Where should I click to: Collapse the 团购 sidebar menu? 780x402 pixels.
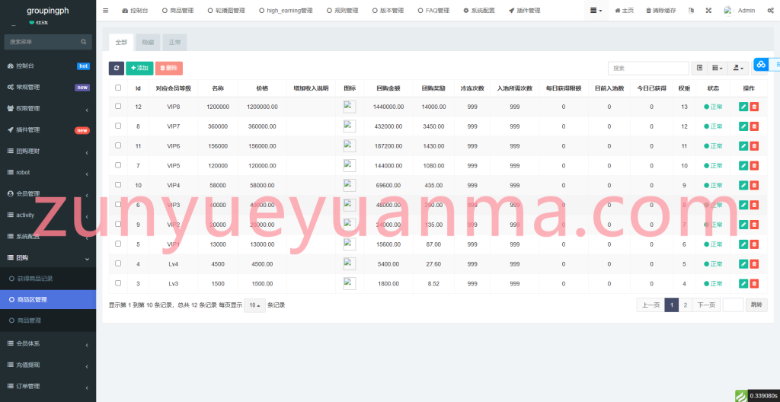[x=48, y=258]
